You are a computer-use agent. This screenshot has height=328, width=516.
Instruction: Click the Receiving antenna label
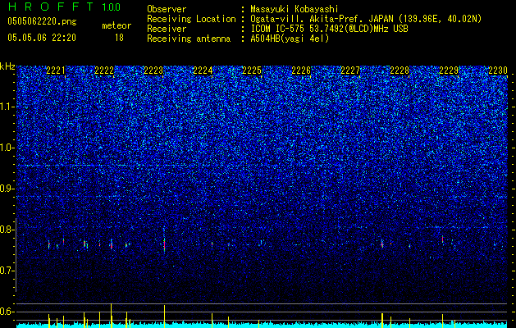click(189, 39)
